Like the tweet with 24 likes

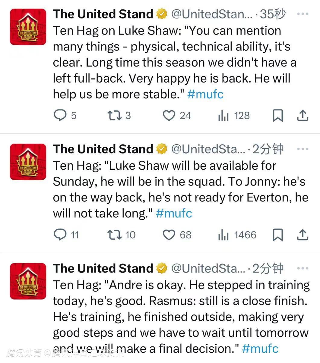[x=169, y=116]
